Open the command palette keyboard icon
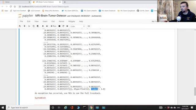This screenshot has height=110, width=196. point(89,26)
